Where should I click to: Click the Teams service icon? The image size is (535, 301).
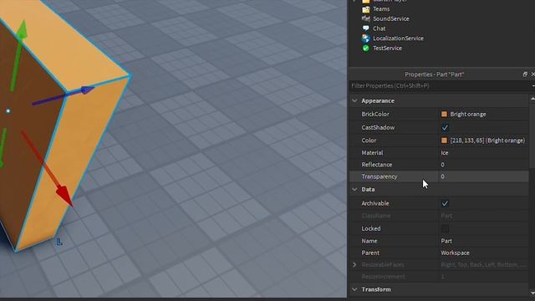366,9
